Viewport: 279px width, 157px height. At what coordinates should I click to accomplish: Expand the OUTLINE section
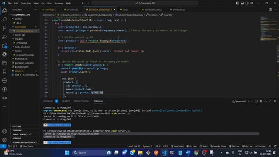pos(17,126)
